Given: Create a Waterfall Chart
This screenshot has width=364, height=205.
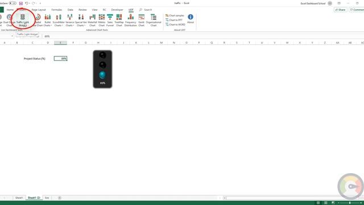Looking at the screenshot, I should coord(92,20).
